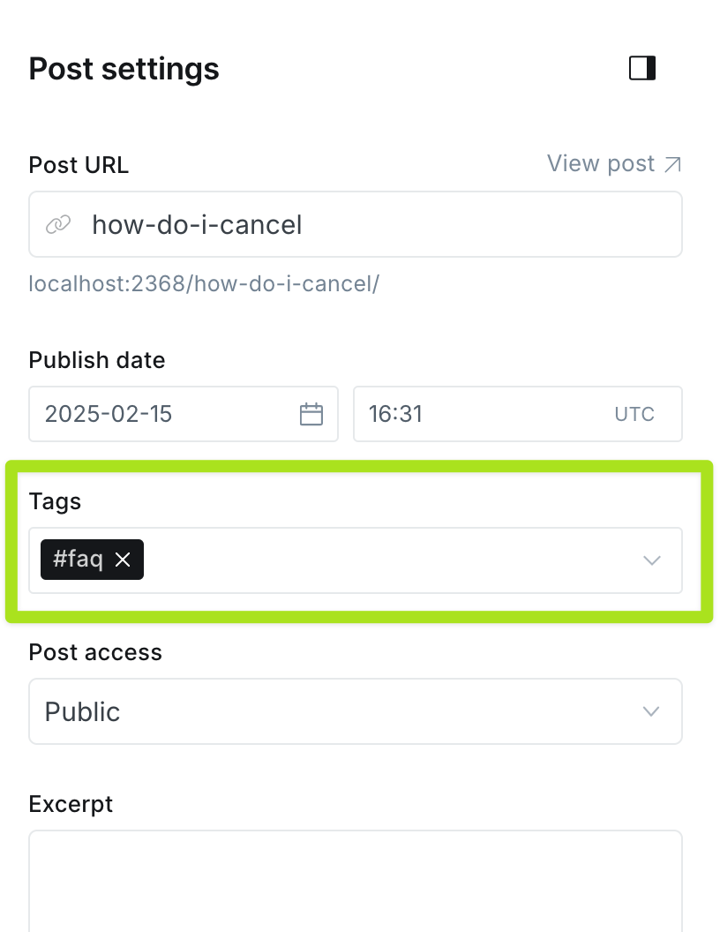Click the link icon in Post URL field
This screenshot has width=720, height=932.
tap(58, 225)
